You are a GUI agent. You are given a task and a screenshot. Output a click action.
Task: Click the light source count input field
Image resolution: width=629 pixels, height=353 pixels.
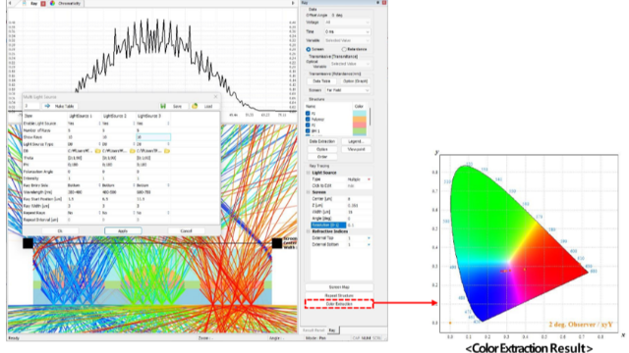coord(31,106)
